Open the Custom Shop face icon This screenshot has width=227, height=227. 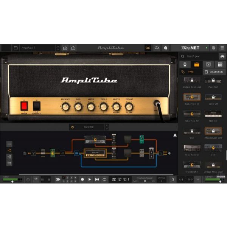(165, 48)
